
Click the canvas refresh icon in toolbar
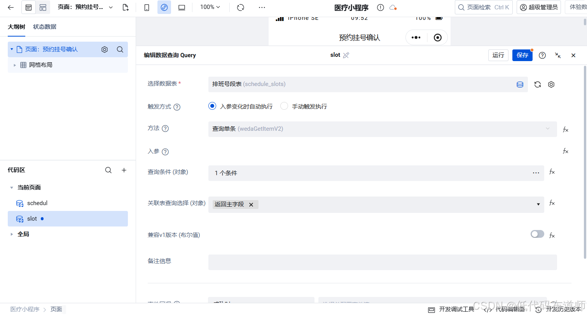(241, 7)
